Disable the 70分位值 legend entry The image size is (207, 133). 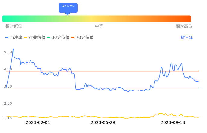point(82,38)
